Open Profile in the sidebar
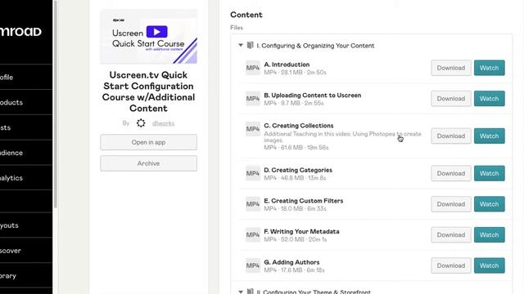Viewport: 524px width, 294px height. (26, 77)
